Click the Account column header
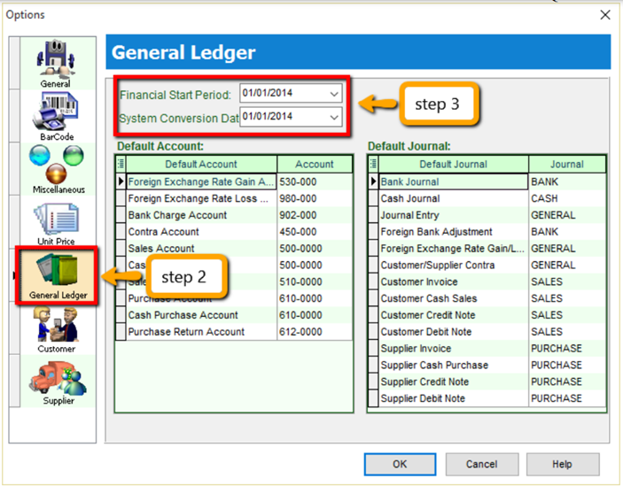The height and width of the screenshot is (486, 623). click(315, 164)
